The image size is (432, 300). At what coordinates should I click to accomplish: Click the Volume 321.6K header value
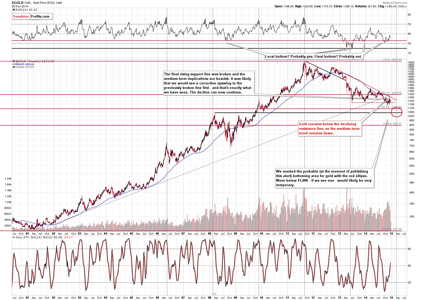365,6
